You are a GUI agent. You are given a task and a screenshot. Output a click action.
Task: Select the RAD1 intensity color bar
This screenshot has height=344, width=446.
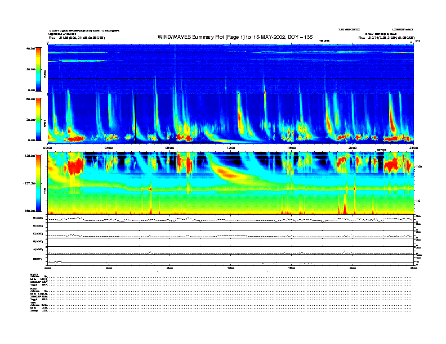38,119
